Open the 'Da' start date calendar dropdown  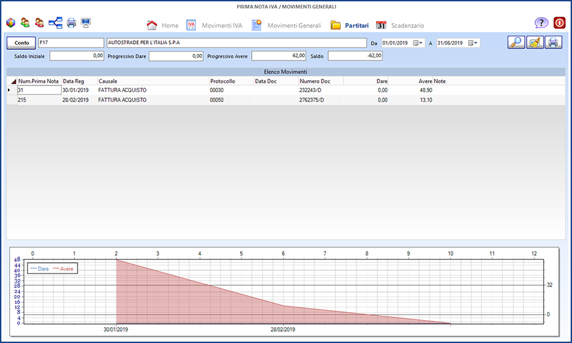point(419,43)
